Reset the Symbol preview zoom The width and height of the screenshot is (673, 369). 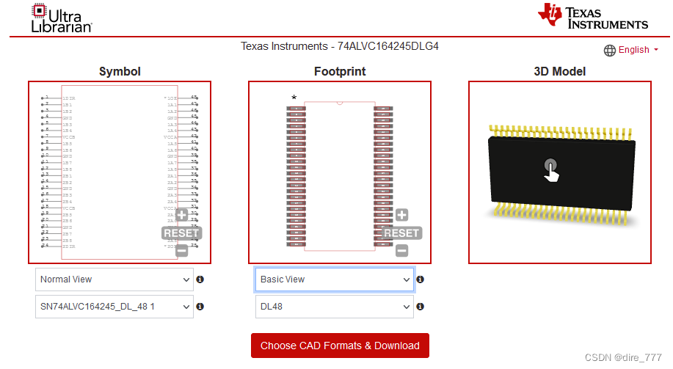point(181,233)
